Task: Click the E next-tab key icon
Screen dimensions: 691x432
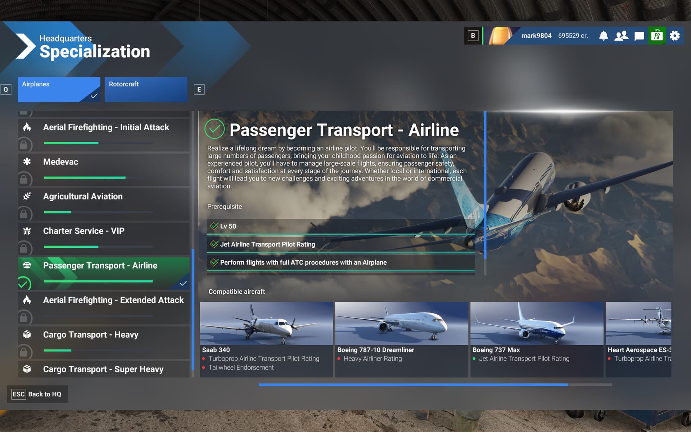Action: click(x=199, y=89)
